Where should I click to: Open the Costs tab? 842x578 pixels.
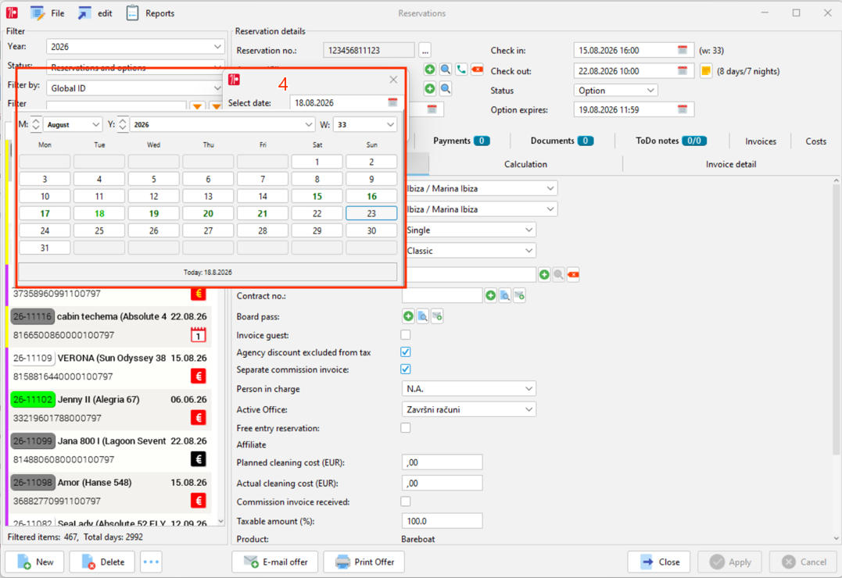point(815,141)
